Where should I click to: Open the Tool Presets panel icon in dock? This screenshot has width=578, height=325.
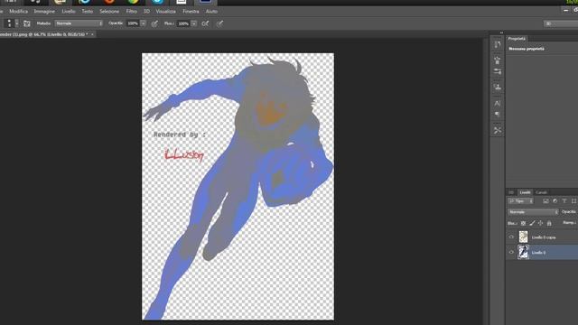(x=498, y=130)
